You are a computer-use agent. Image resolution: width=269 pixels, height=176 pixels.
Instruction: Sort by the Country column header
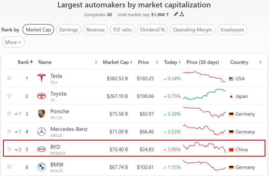239,62
